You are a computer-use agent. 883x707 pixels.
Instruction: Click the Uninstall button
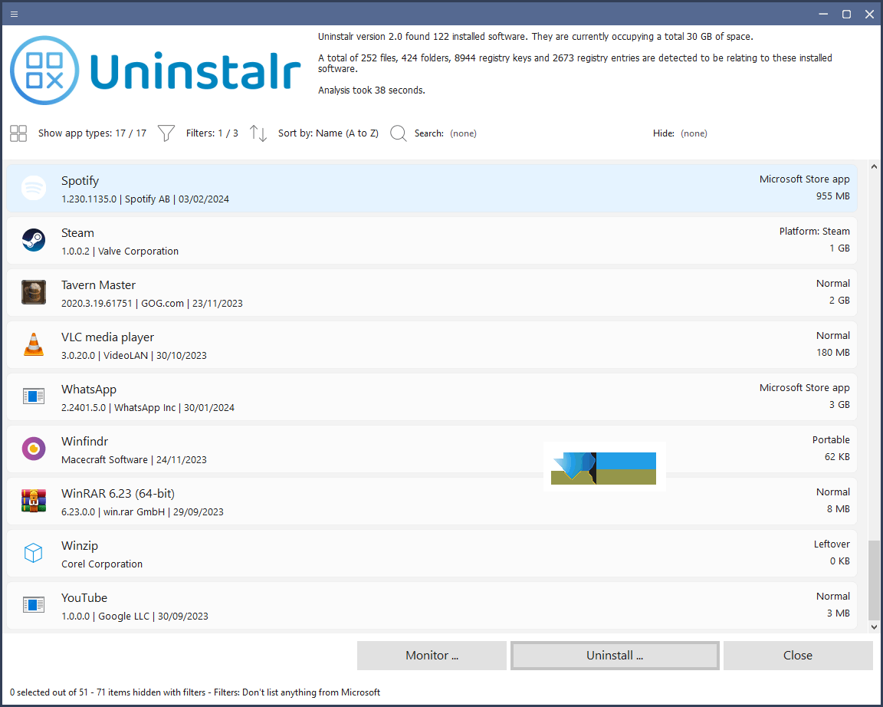pos(615,655)
